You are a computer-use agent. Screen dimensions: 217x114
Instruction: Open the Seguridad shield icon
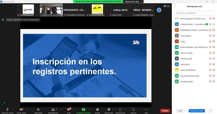(x=38, y=109)
